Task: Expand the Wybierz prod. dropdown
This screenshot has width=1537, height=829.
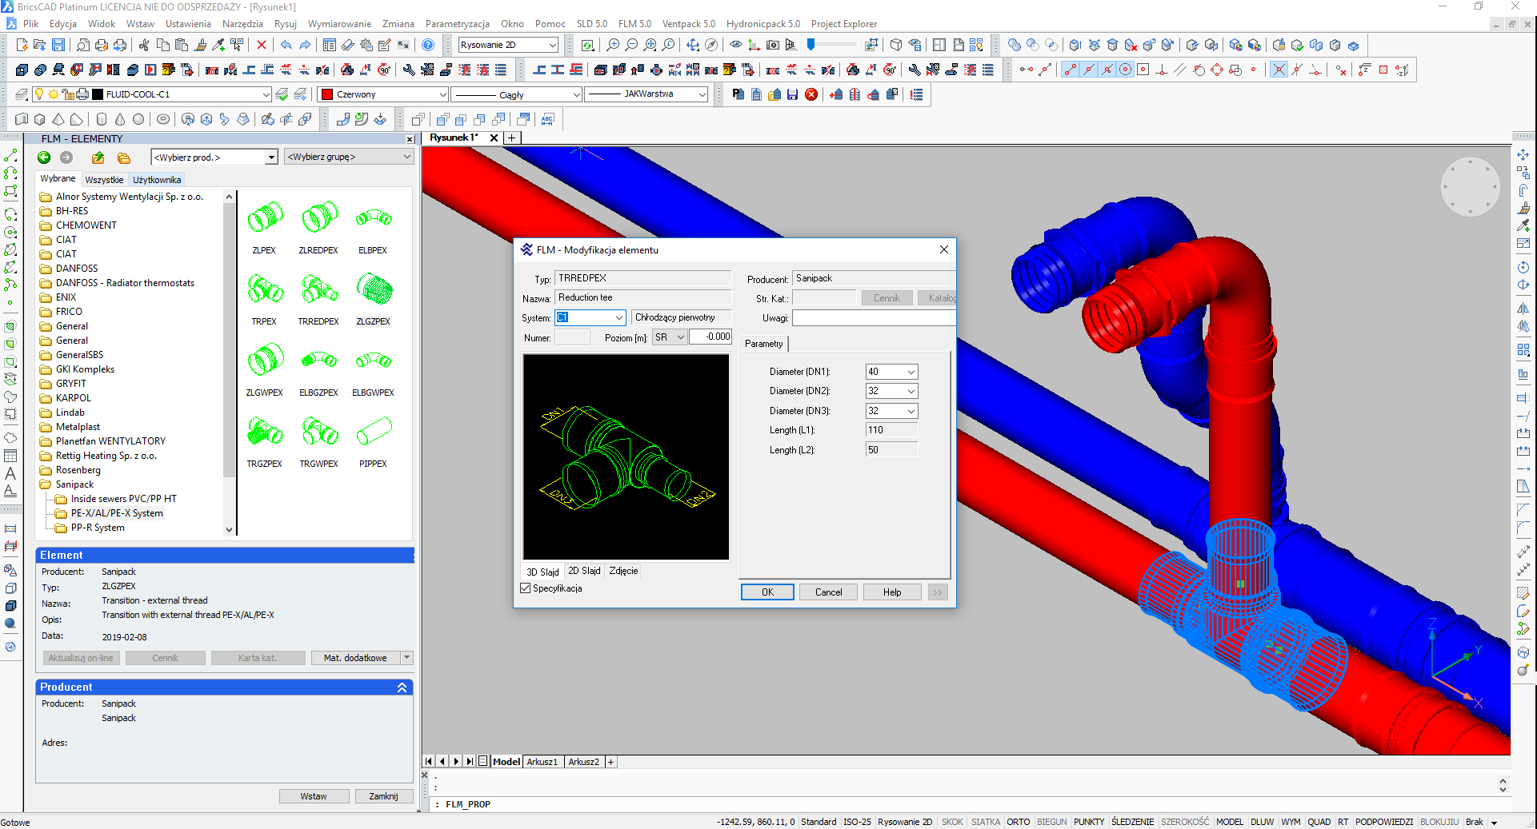Action: pyautogui.click(x=271, y=157)
